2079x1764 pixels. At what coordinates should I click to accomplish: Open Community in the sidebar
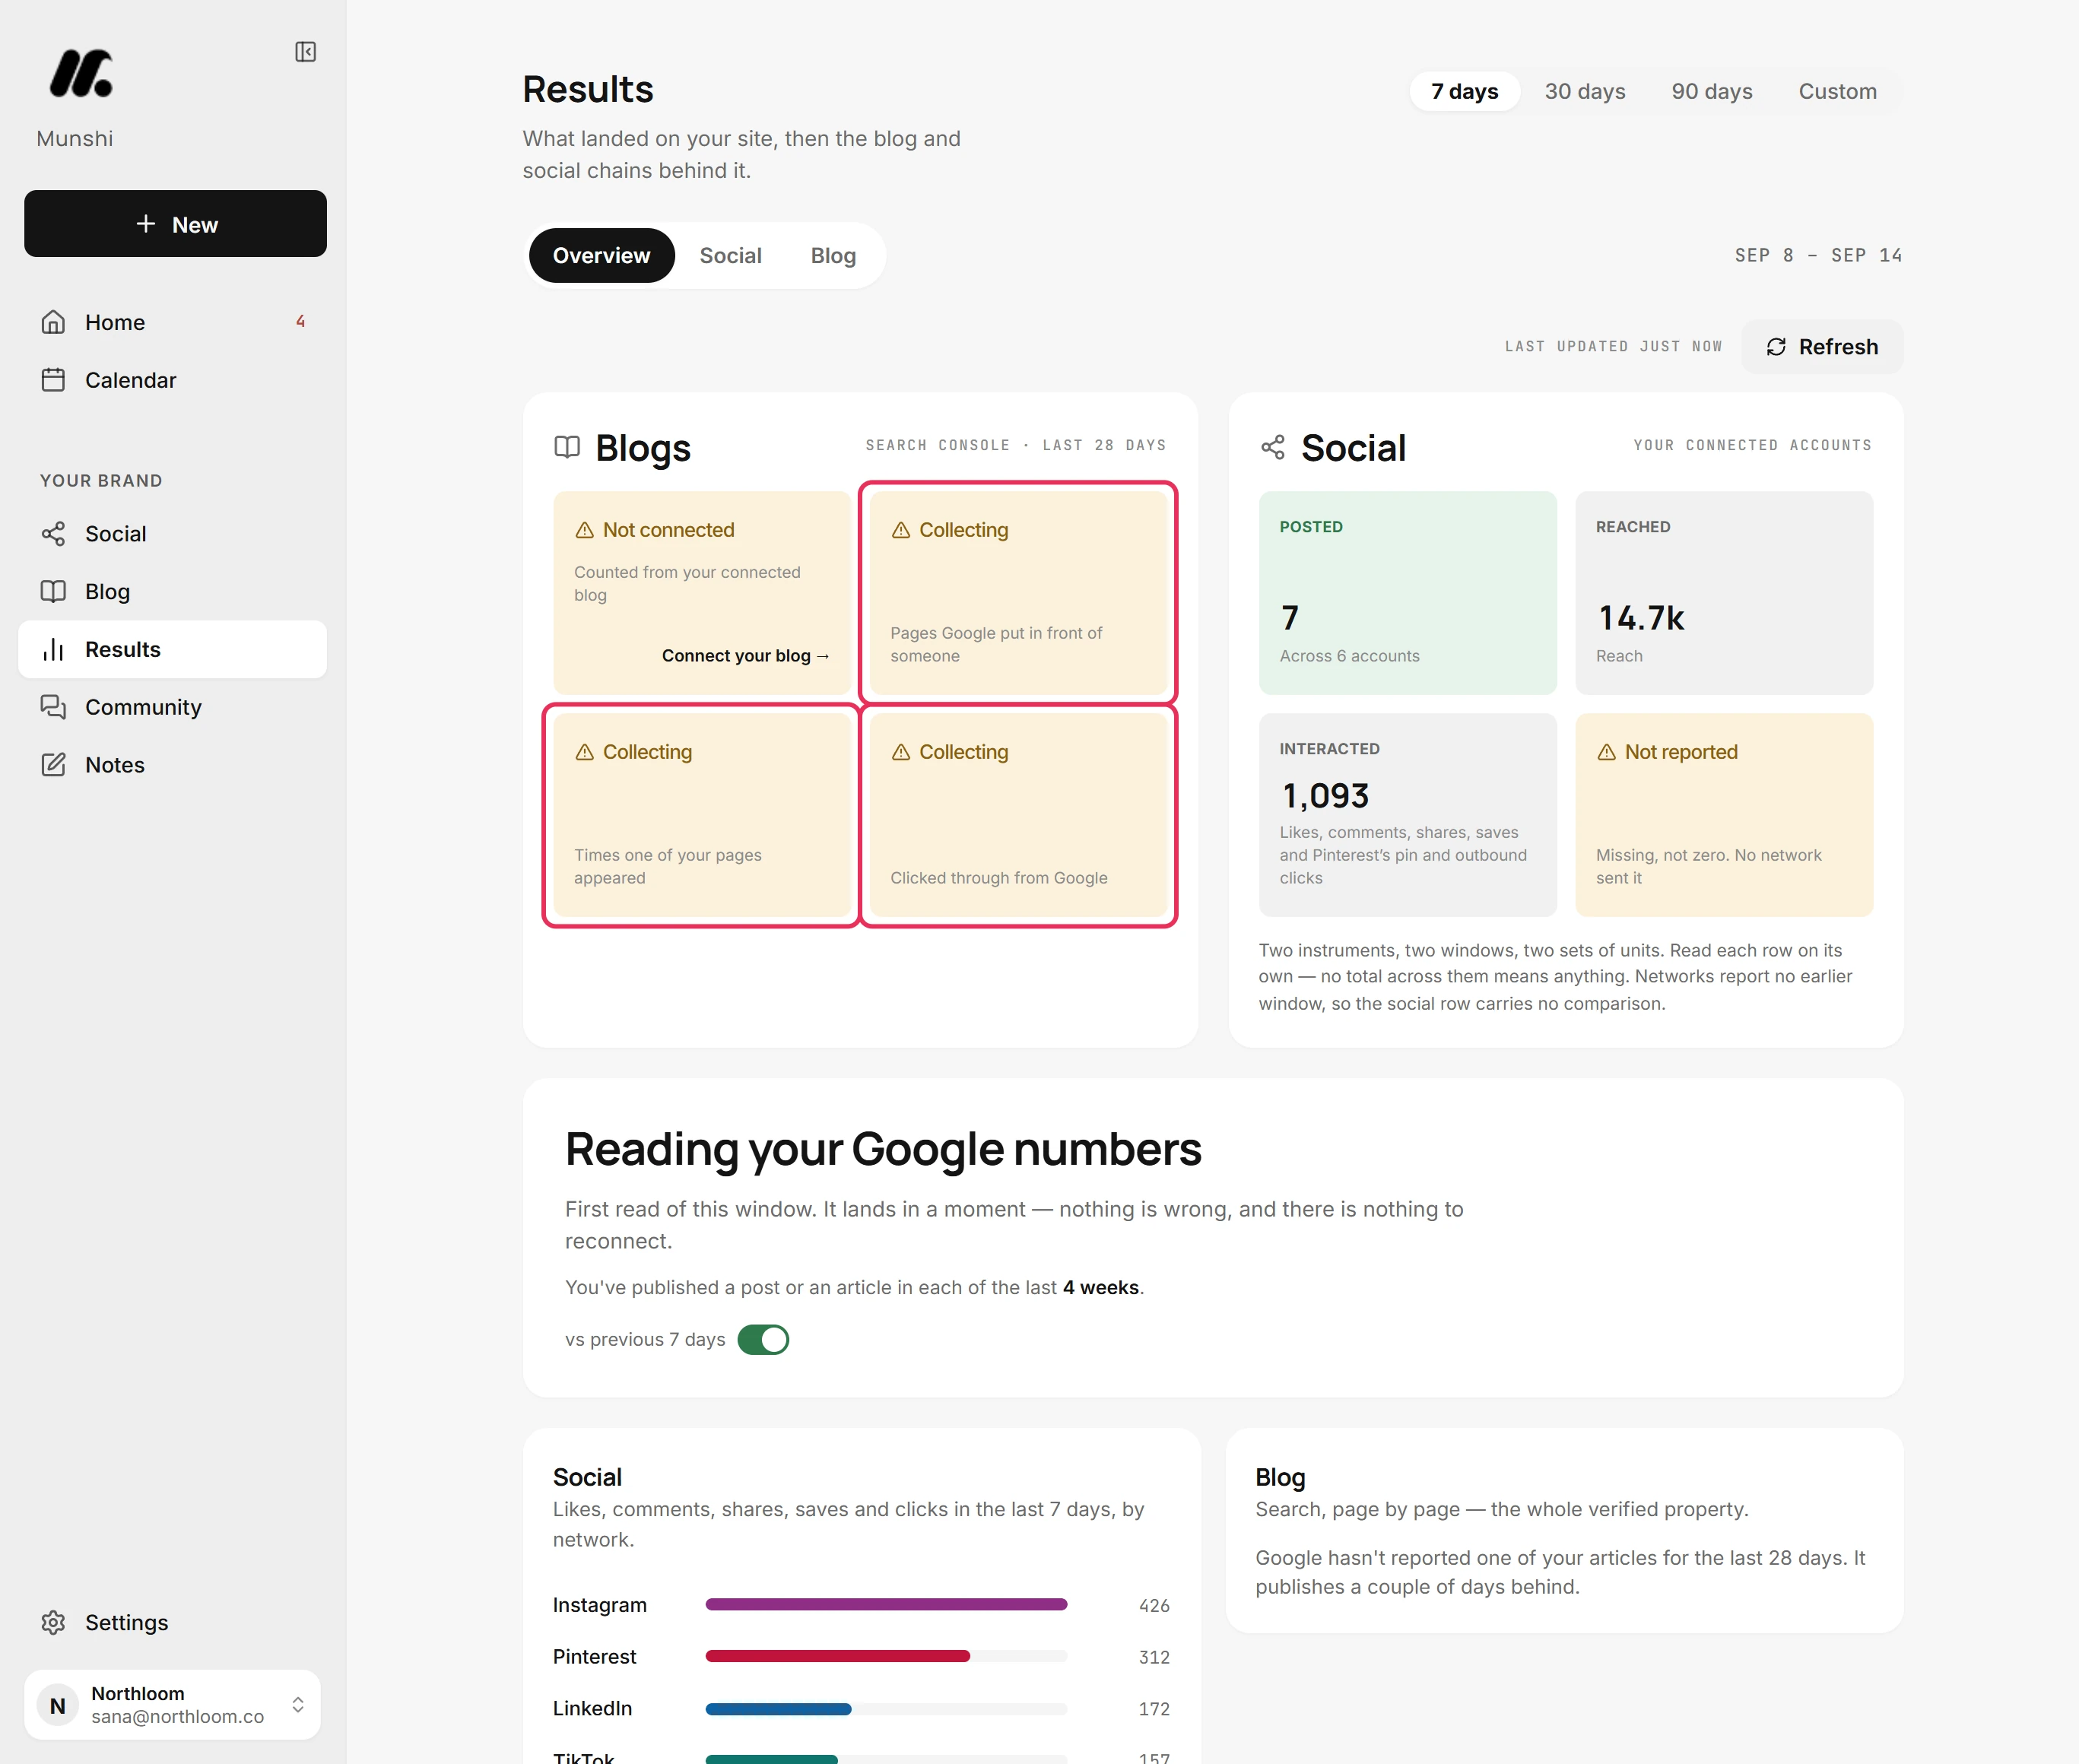(172, 707)
